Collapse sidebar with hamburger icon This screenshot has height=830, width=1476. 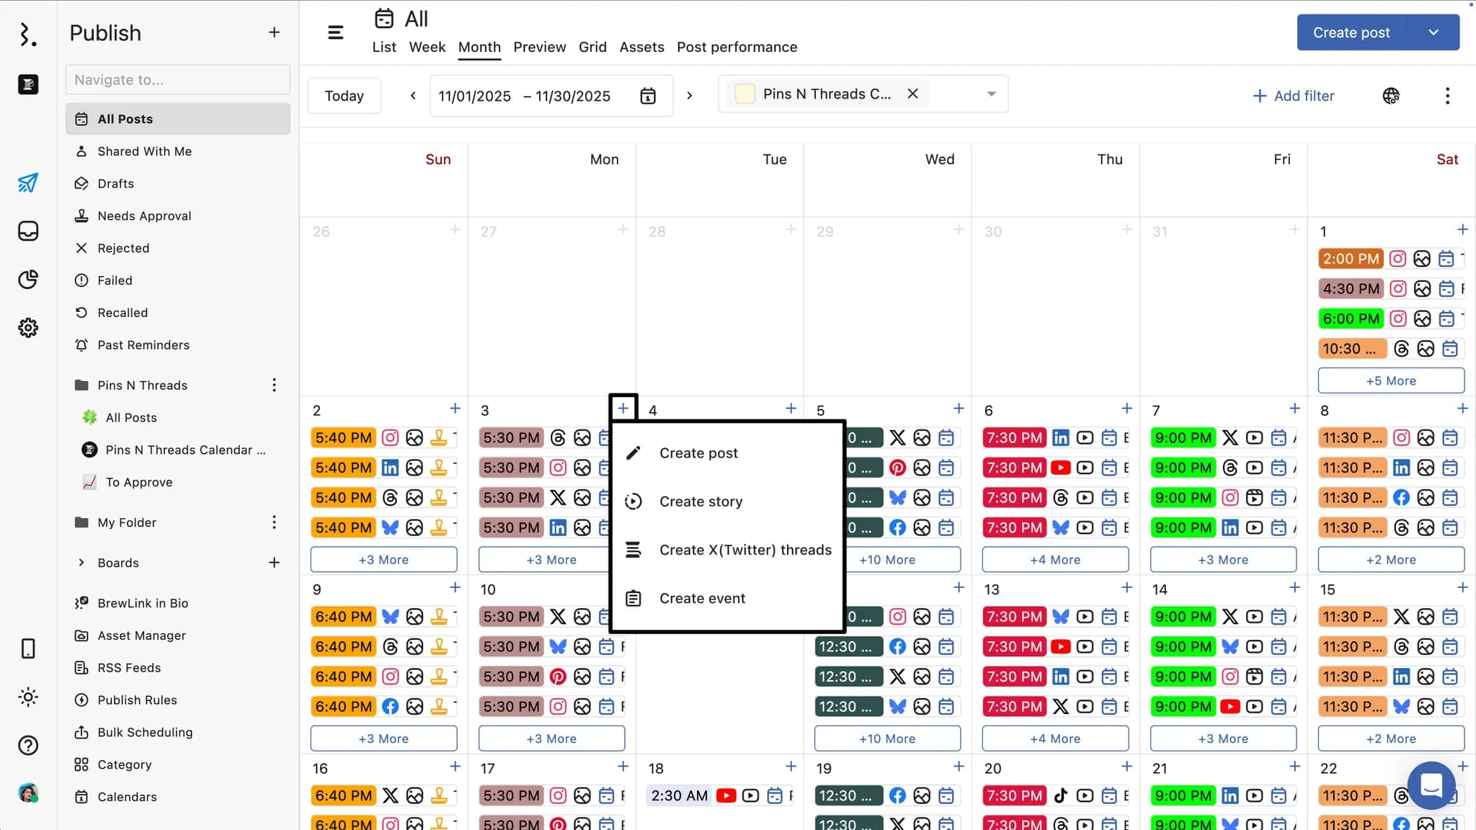click(335, 32)
